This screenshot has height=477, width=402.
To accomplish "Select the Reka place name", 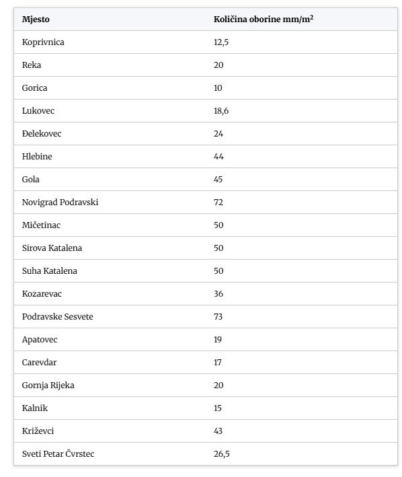I will (x=32, y=65).
